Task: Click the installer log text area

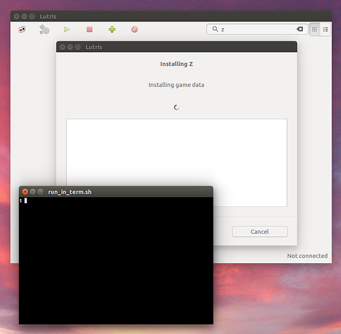Action: [176, 162]
